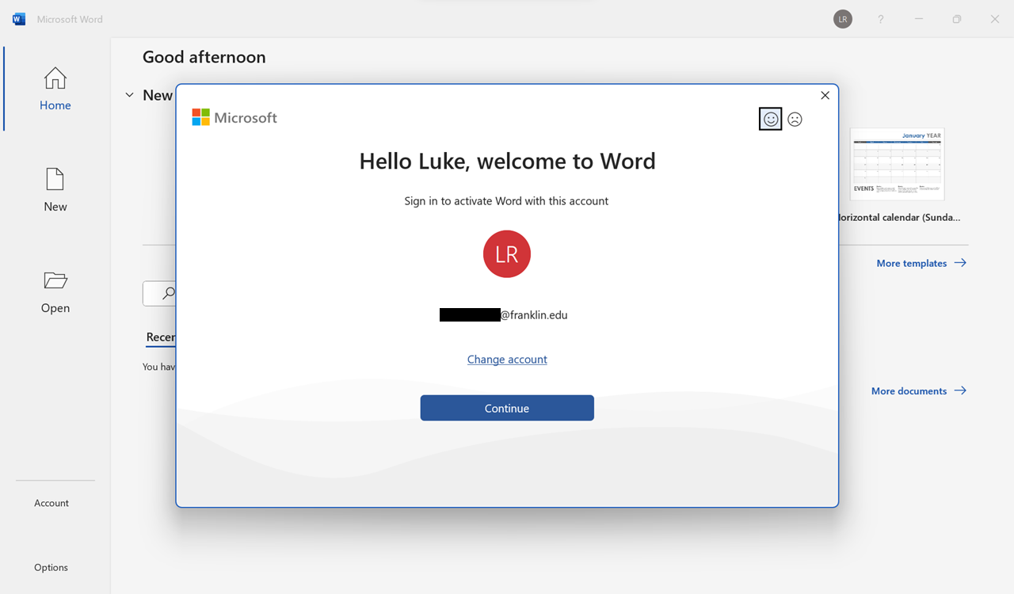Restore down the Word window
This screenshot has height=594, width=1014.
957,19
